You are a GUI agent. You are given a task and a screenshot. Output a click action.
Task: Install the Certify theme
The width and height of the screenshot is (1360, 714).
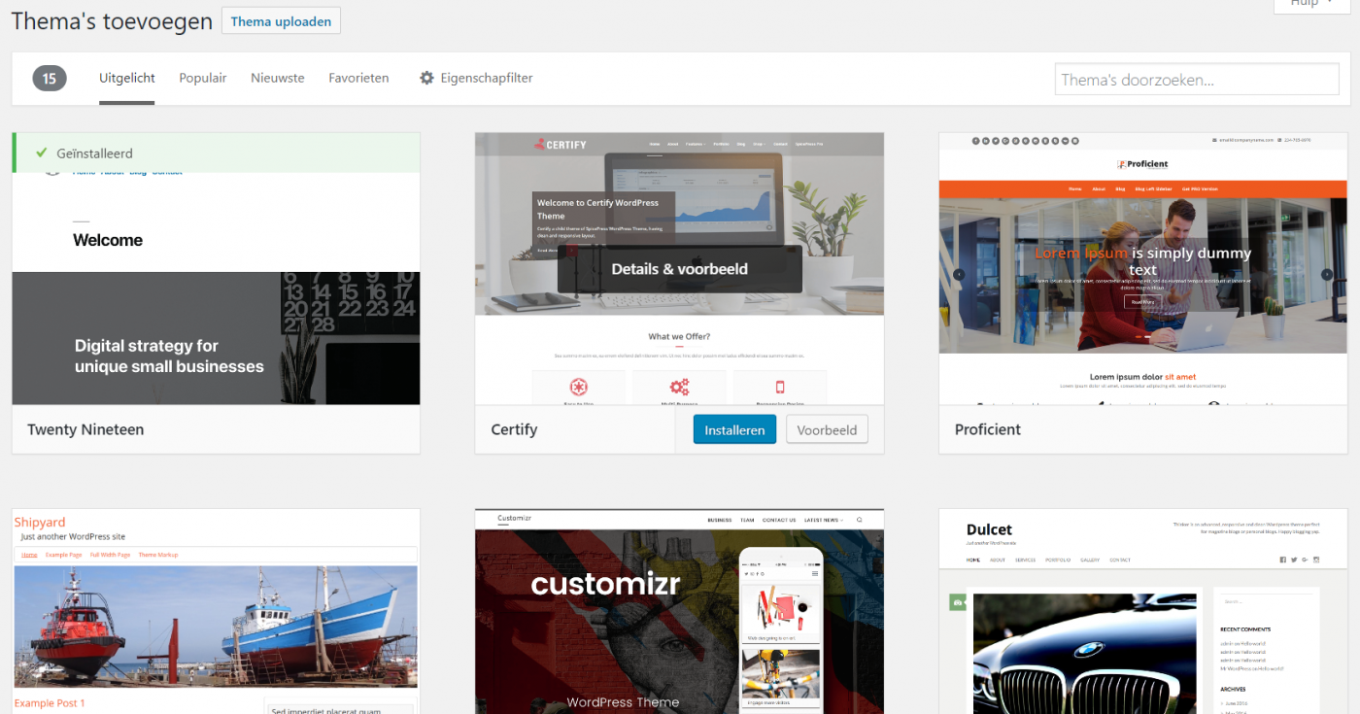tap(734, 429)
